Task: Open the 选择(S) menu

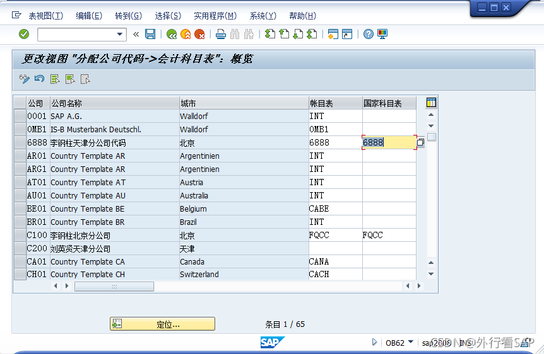Action: point(168,16)
